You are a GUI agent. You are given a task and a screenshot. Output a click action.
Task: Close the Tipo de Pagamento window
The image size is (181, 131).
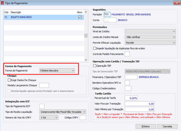[x=177, y=3]
